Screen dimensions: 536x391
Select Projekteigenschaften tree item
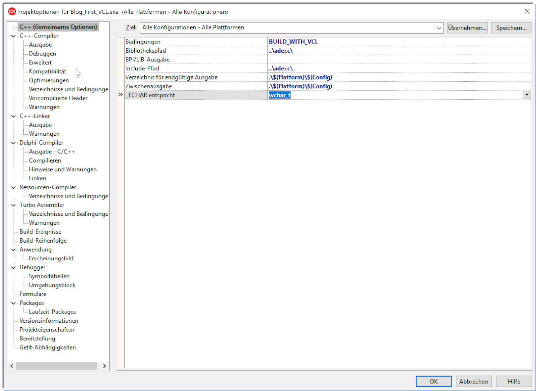pyautogui.click(x=47, y=330)
